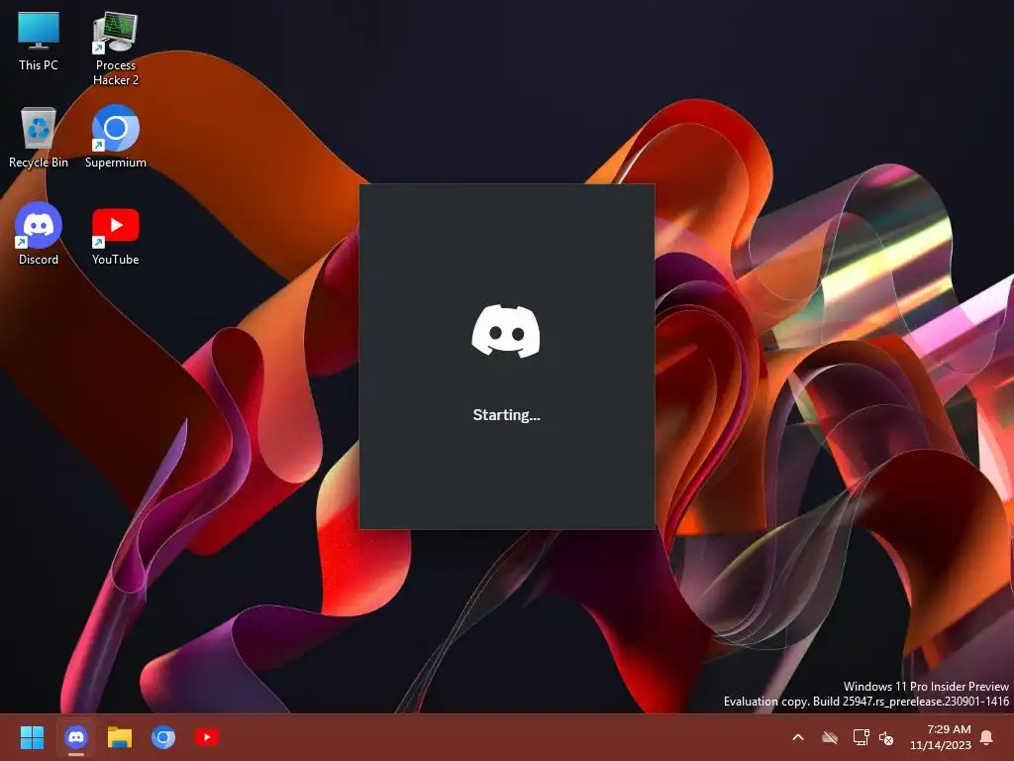Open the clock showing 7:29 AM
The height and width of the screenshot is (761, 1014).
pos(941,737)
